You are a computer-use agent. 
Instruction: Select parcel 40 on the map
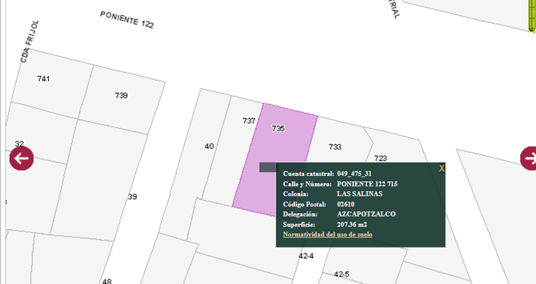209,146
